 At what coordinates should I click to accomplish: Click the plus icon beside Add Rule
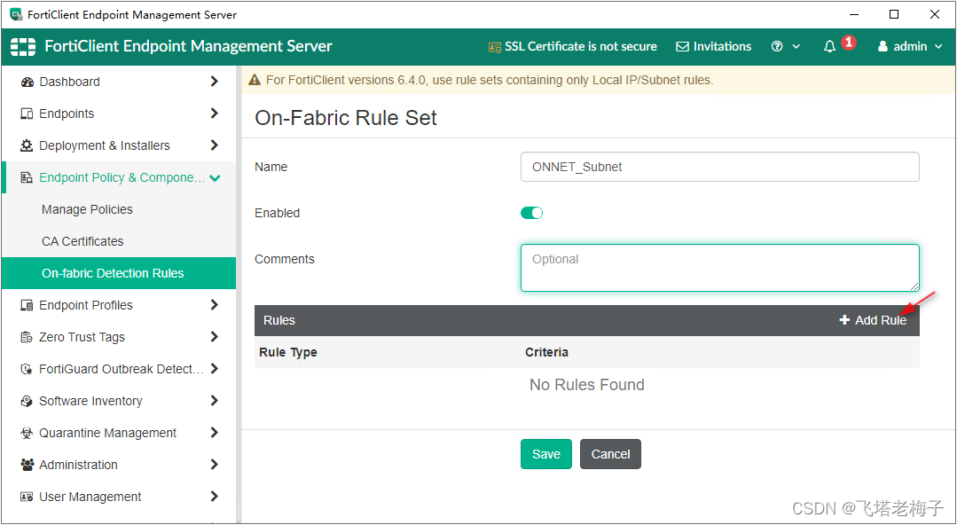tap(844, 320)
